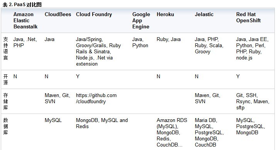
Task: Select the Jelastic column header
Action: (204, 14)
